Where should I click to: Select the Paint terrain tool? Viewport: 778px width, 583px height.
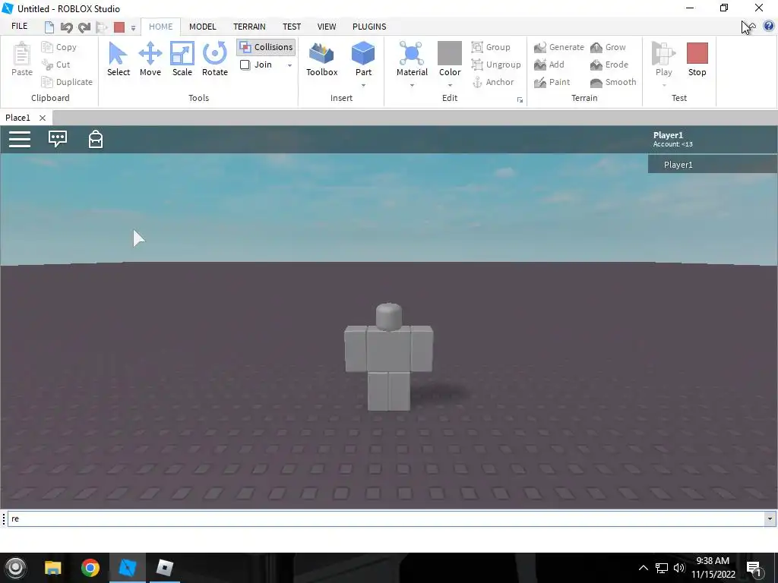point(552,82)
